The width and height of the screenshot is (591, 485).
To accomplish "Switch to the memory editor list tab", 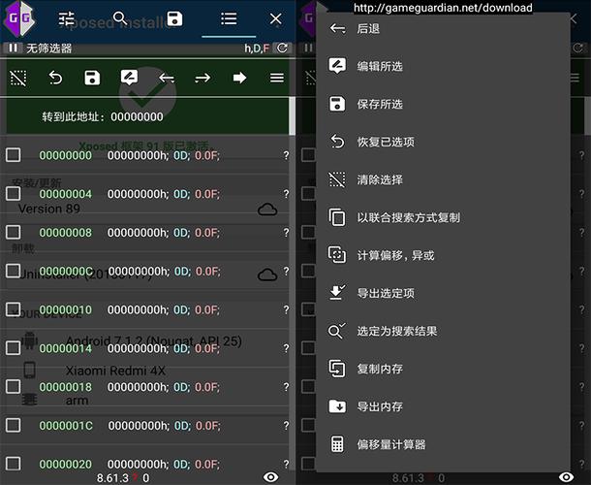I will [x=229, y=18].
